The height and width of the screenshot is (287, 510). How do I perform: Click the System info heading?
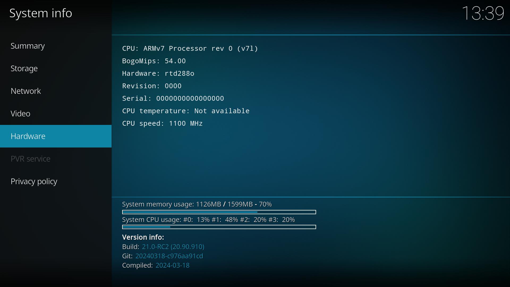[x=41, y=13]
